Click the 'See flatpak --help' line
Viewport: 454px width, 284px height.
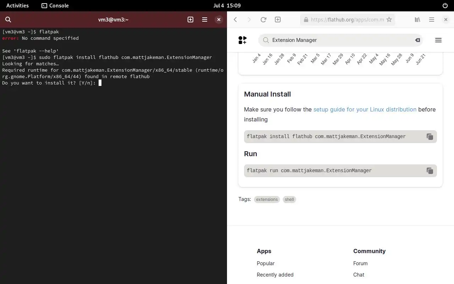pyautogui.click(x=31, y=51)
